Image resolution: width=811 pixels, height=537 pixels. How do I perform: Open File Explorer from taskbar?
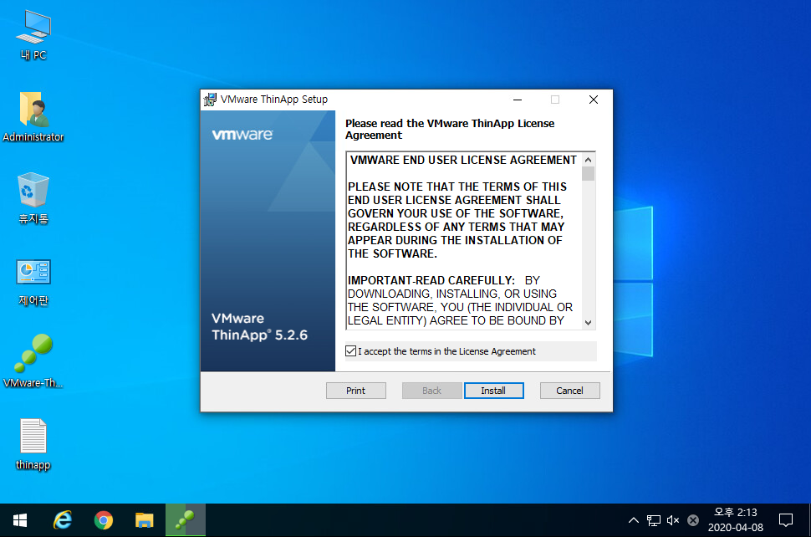(145, 520)
